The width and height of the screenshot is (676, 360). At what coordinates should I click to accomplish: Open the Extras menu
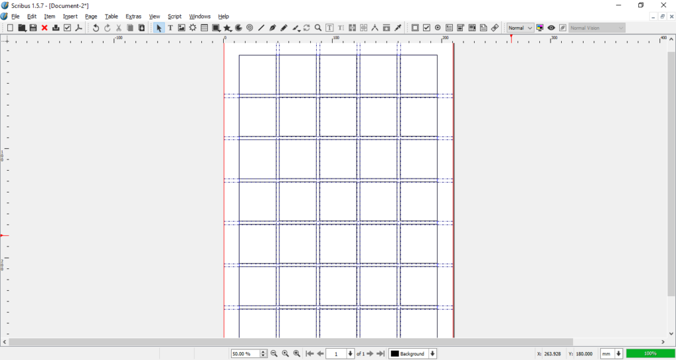pyautogui.click(x=133, y=16)
